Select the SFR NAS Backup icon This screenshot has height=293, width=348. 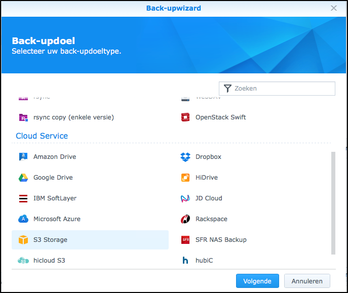tap(185, 240)
